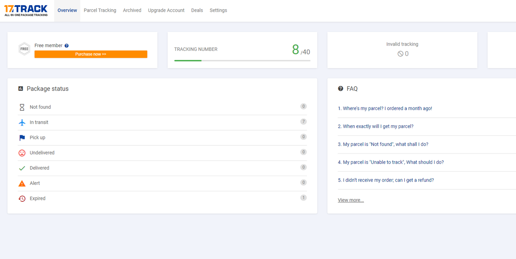Viewport: 516px width, 259px height.
Task: Click the tracking number quota progress bar
Action: click(x=242, y=60)
